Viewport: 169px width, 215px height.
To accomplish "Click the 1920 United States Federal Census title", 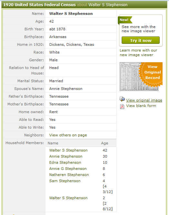I will (x=40, y=5).
